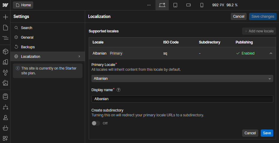Viewport: 279px width, 143px height.
Task: Open the Assets image icon
Action: pyautogui.click(x=5, y=83)
